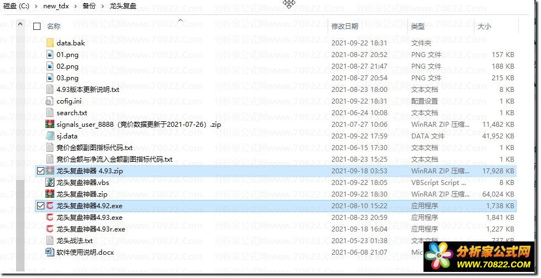
Task: Click the 龙头复盘神器 4.93.zip archive icon
Action: tap(50, 171)
